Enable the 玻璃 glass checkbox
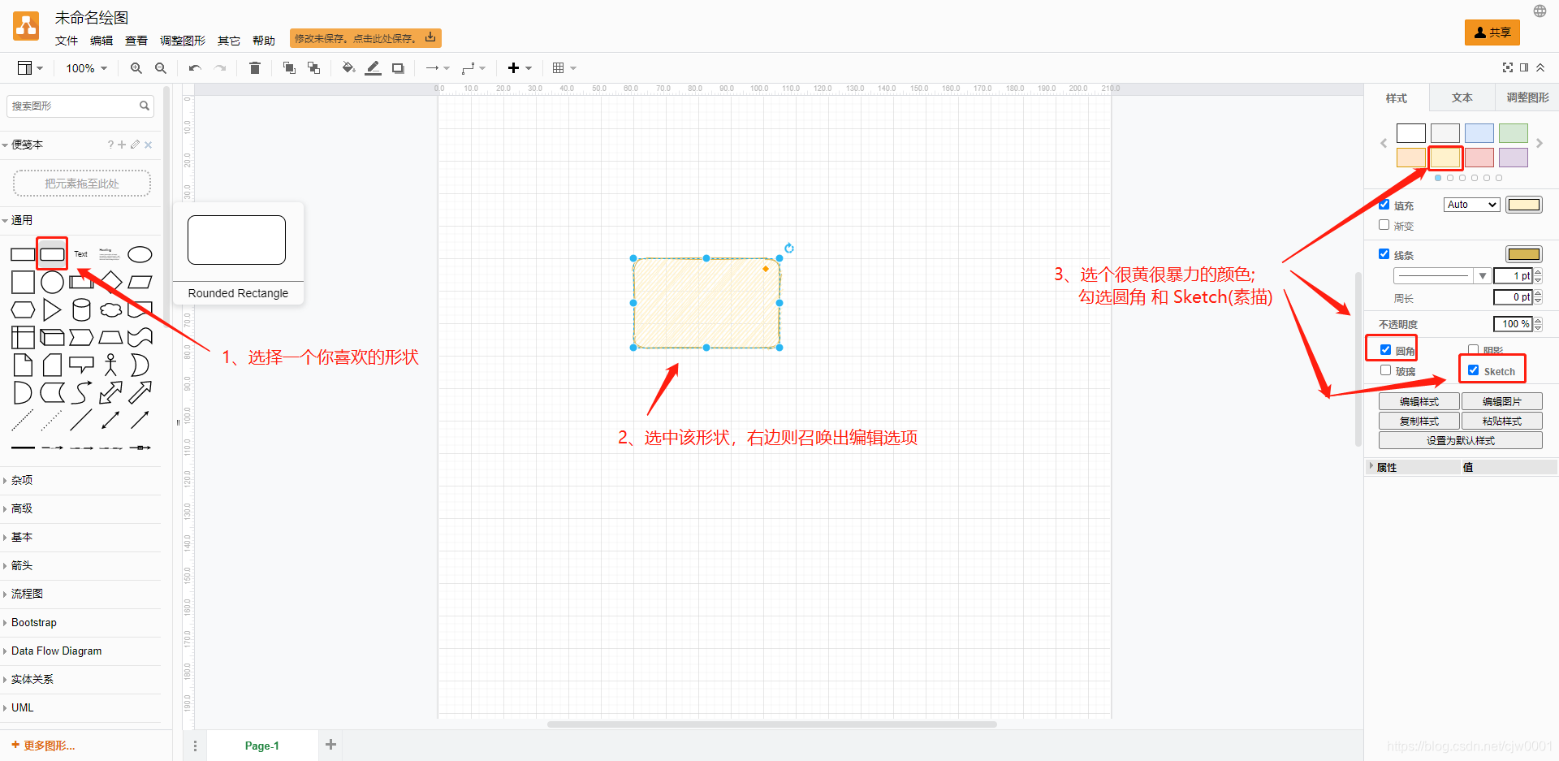This screenshot has height=761, width=1559. (1386, 370)
